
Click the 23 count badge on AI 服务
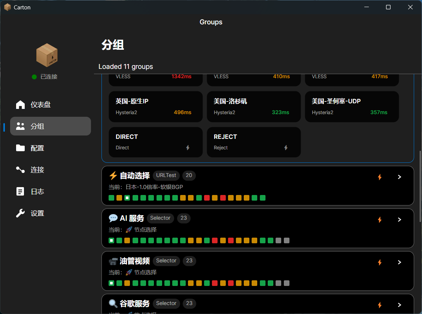click(x=184, y=218)
